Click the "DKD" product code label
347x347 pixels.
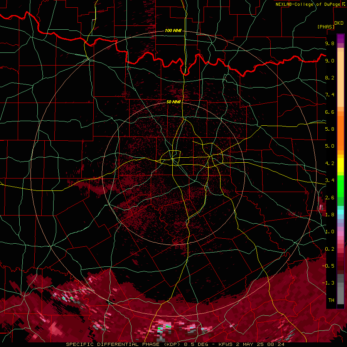(339, 23)
